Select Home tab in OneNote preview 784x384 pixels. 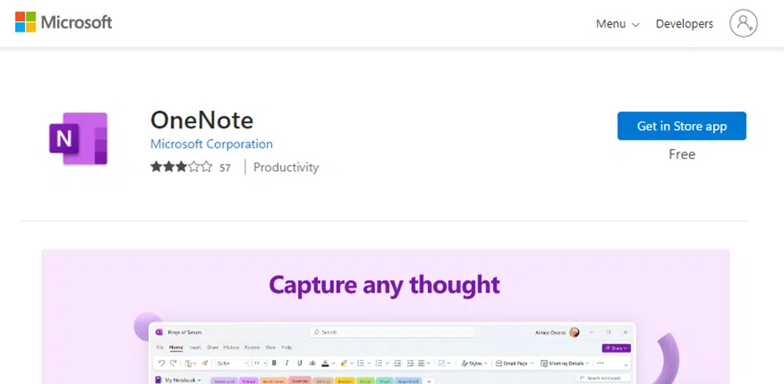pos(176,347)
